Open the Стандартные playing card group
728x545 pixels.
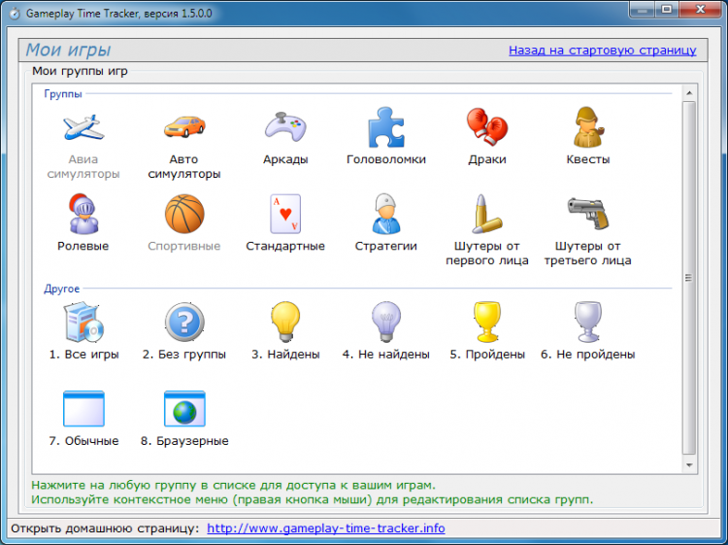285,214
